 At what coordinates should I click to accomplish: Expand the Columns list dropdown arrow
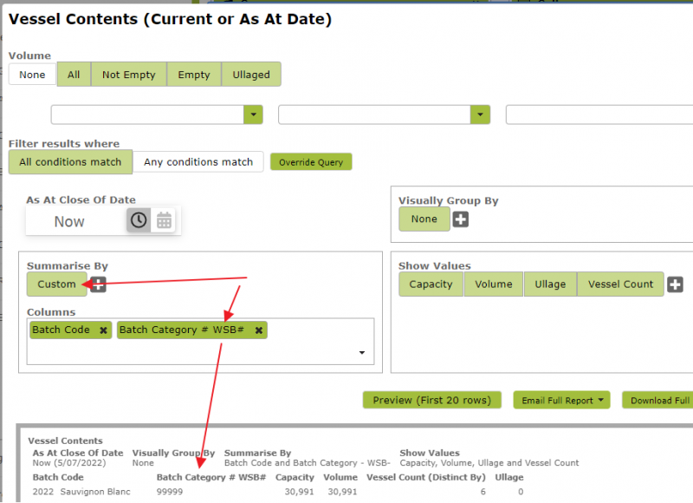coord(361,353)
